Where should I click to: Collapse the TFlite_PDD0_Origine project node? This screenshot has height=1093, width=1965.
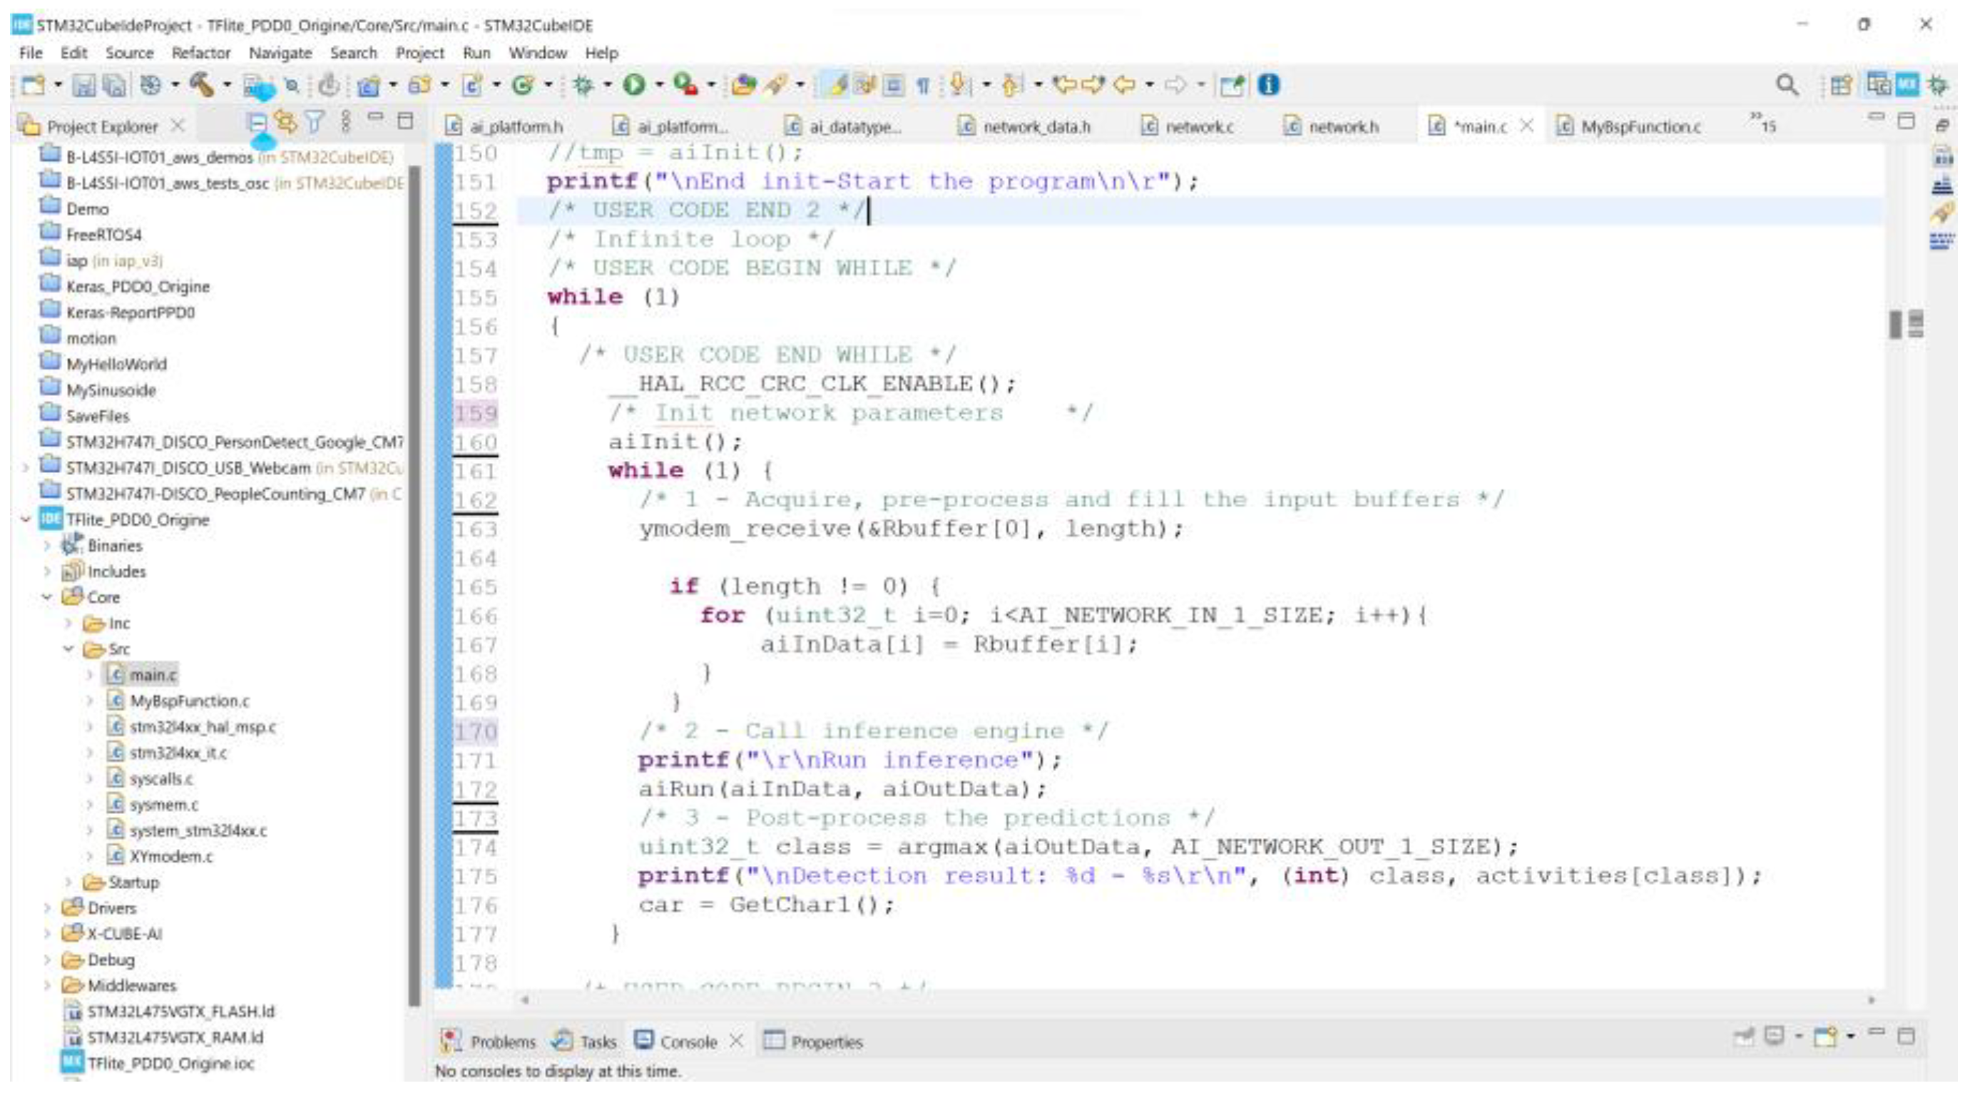point(25,520)
